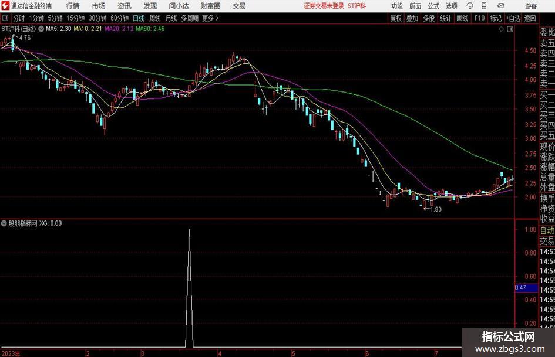The height and width of the screenshot is (357, 555).
Task: Open the 发现 menu
Action: coord(150,6)
